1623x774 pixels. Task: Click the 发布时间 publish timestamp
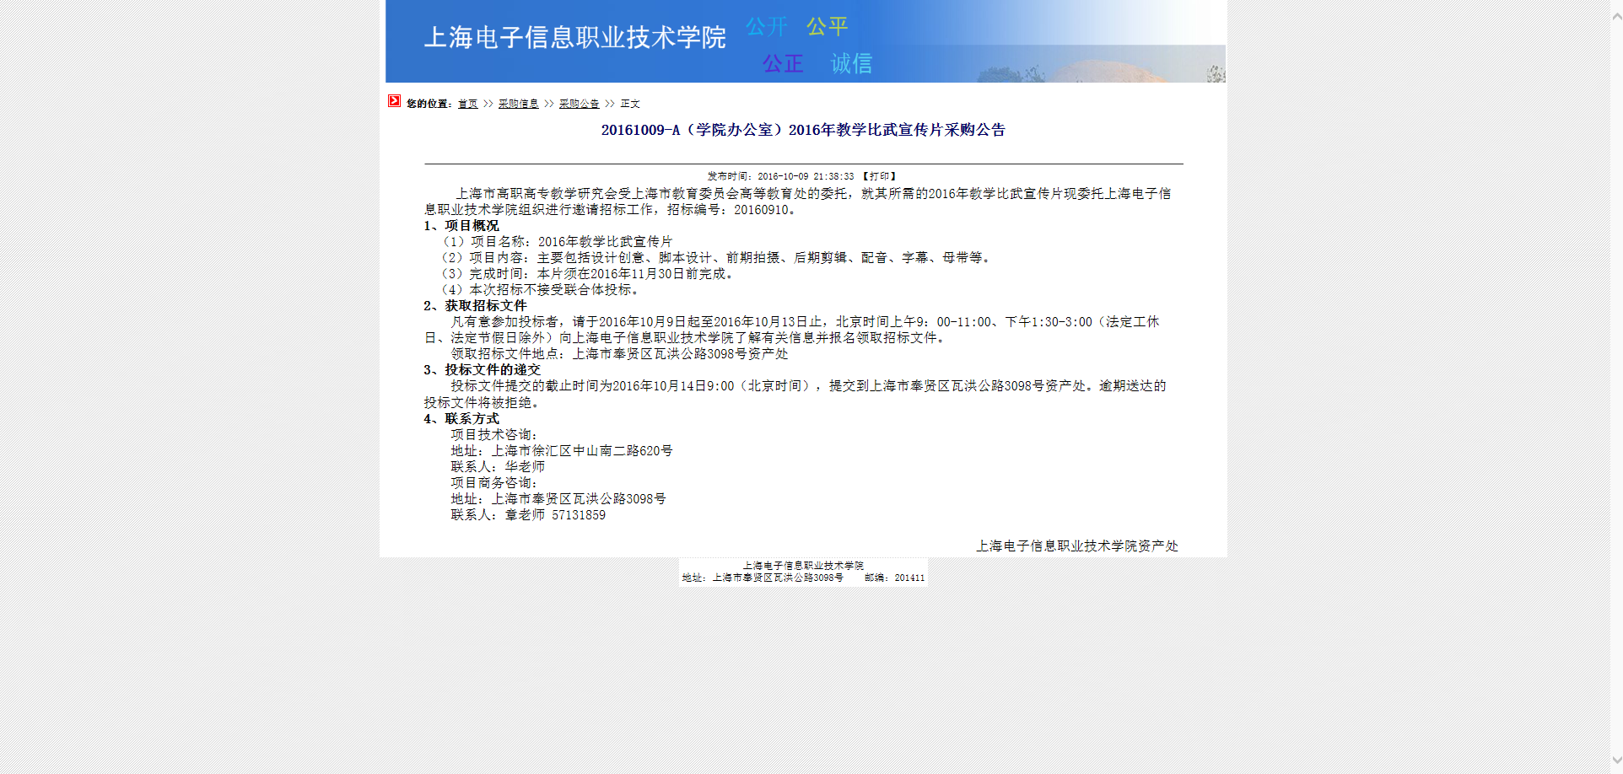point(780,176)
